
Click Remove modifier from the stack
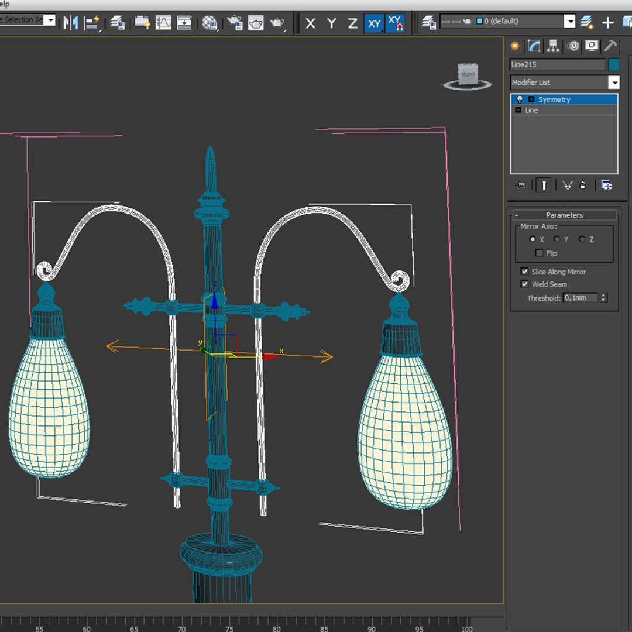click(x=583, y=185)
